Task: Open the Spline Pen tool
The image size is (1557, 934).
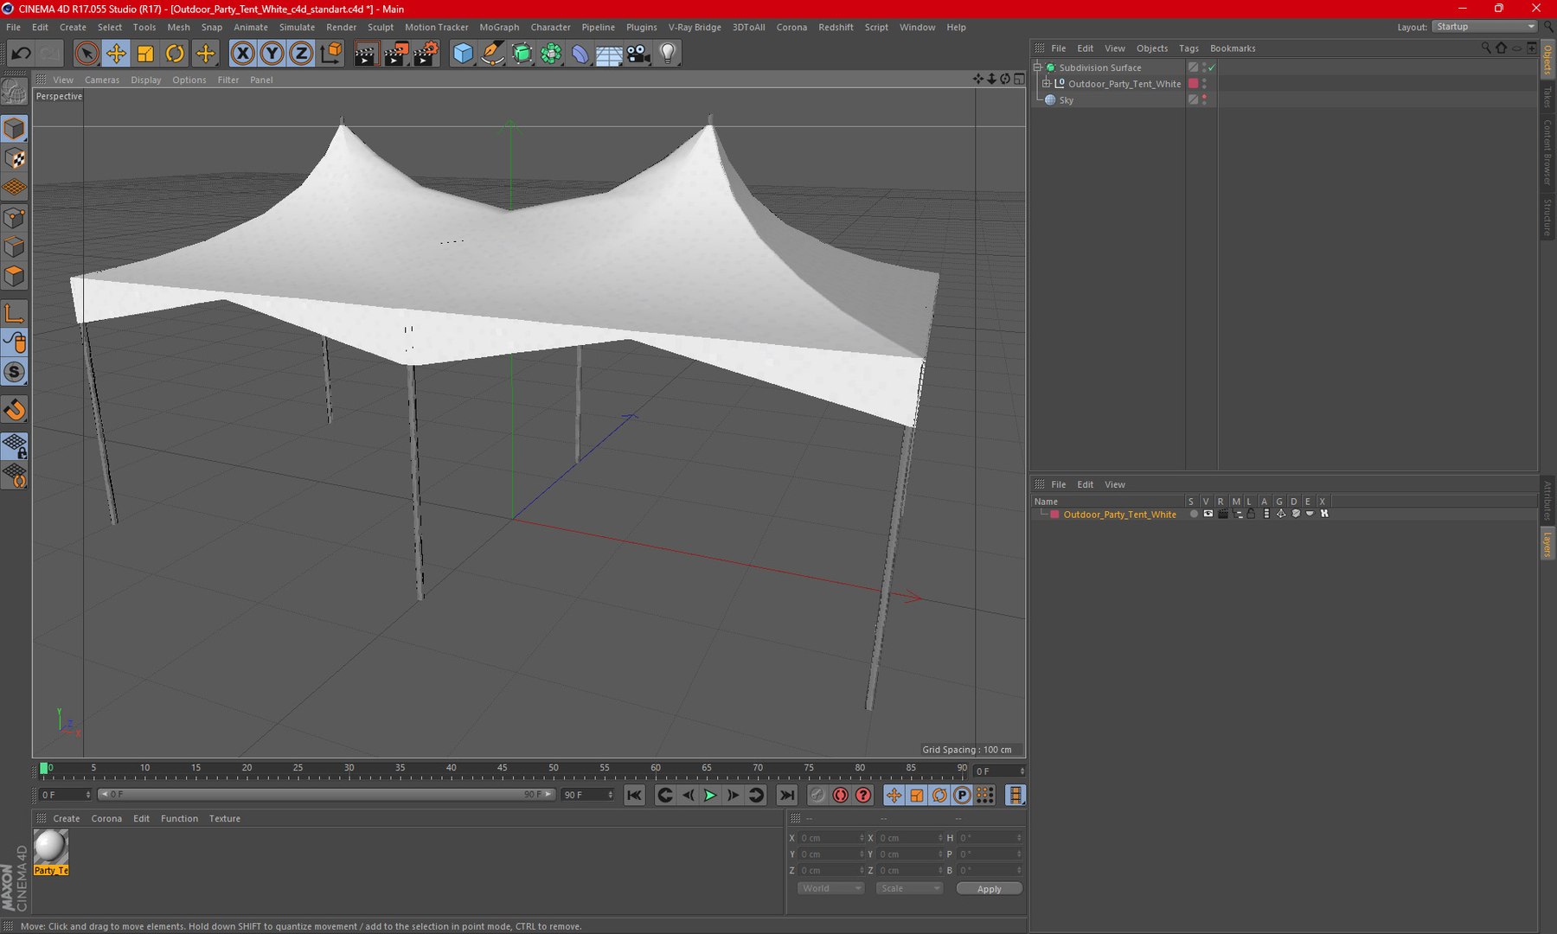Action: [x=492, y=54]
